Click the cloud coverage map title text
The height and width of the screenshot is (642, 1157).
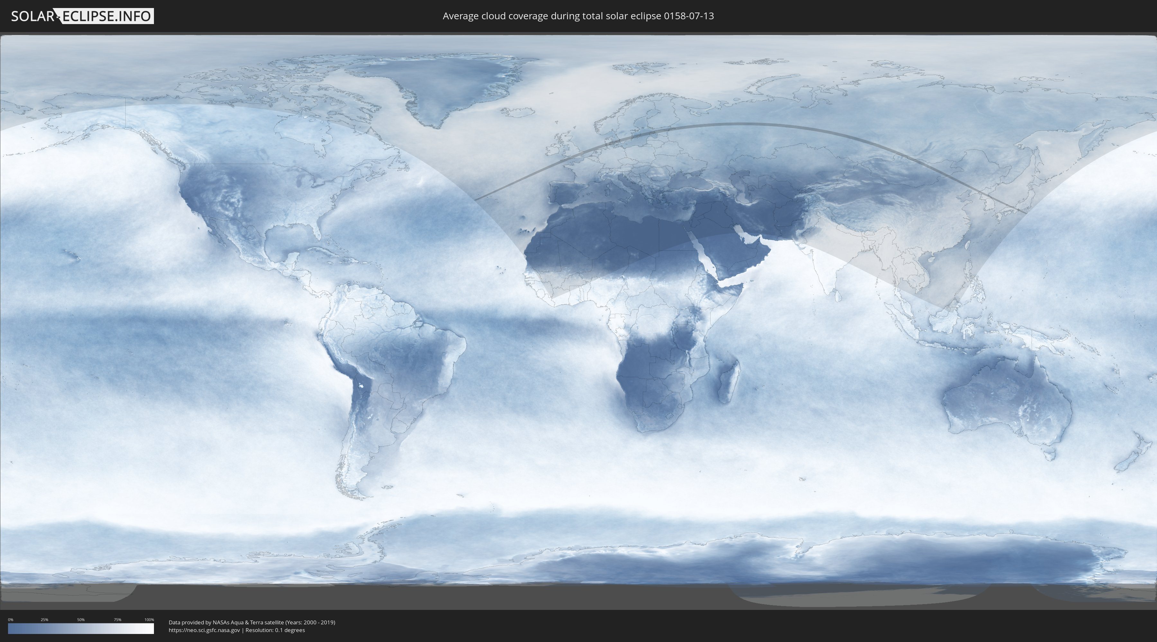click(578, 16)
